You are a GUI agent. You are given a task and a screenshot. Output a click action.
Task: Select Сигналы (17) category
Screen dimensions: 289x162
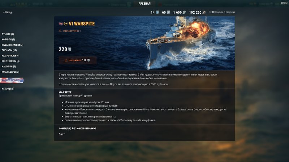9,50
